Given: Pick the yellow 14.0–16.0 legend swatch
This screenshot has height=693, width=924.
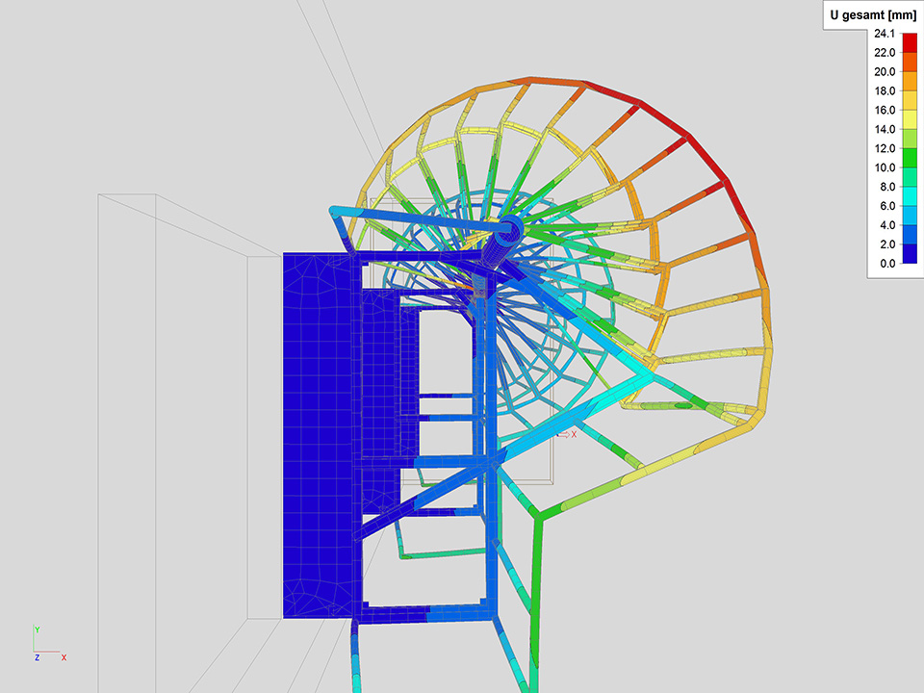Looking at the screenshot, I should [910, 119].
